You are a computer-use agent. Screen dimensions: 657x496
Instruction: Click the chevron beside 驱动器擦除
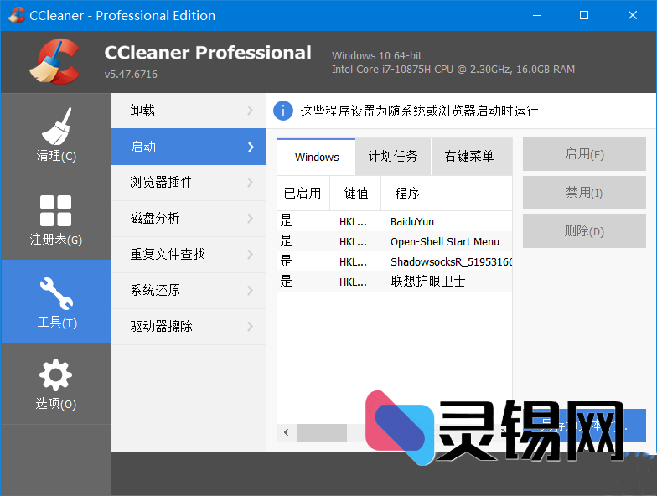251,327
